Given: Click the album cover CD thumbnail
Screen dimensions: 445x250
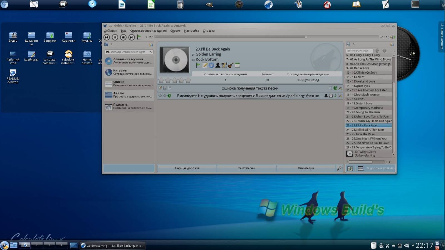Looking at the screenshot, I should point(175,60).
